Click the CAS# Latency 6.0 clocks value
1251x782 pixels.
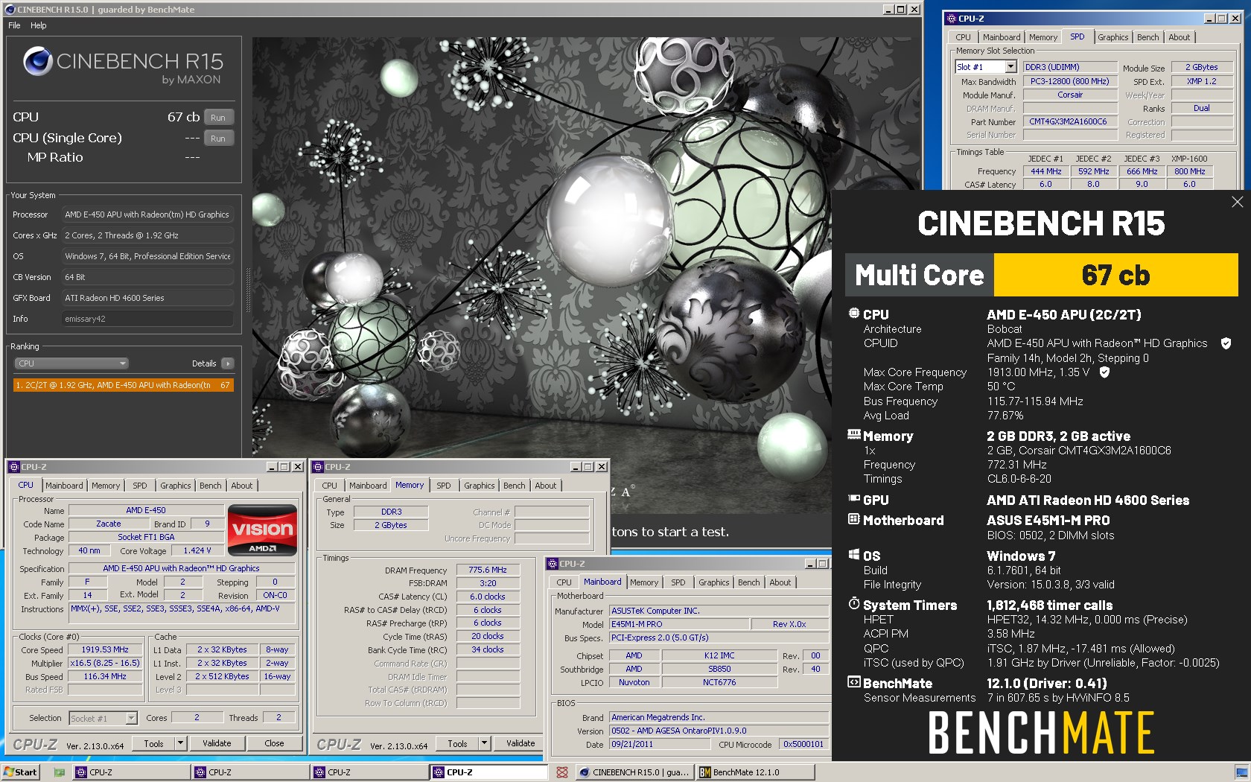488,597
